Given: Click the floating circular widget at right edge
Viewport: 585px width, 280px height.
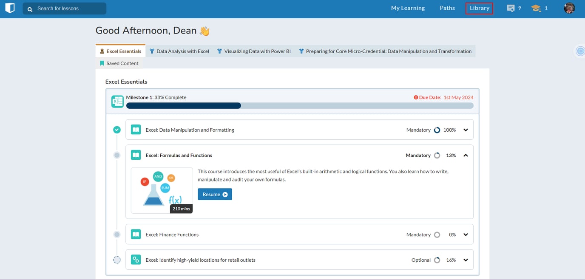Looking at the screenshot, I should tap(580, 51).
